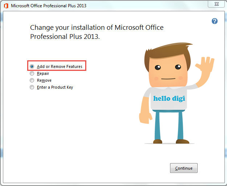This screenshot has width=227, height=186.
Task: Close the Office setup dialog
Action: coord(218,5)
